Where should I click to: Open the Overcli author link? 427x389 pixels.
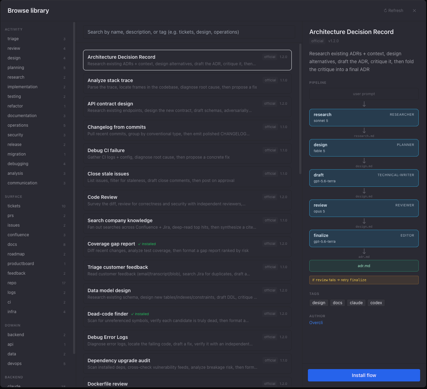point(316,323)
